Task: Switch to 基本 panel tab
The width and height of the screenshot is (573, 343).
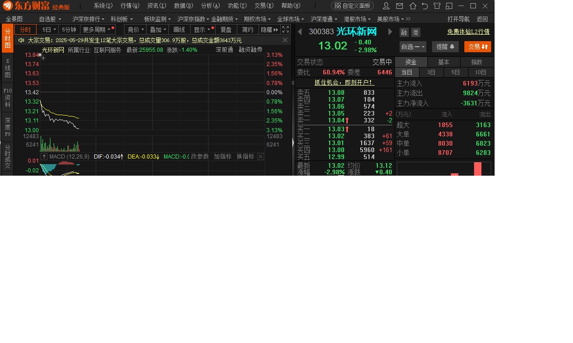Action: [444, 62]
